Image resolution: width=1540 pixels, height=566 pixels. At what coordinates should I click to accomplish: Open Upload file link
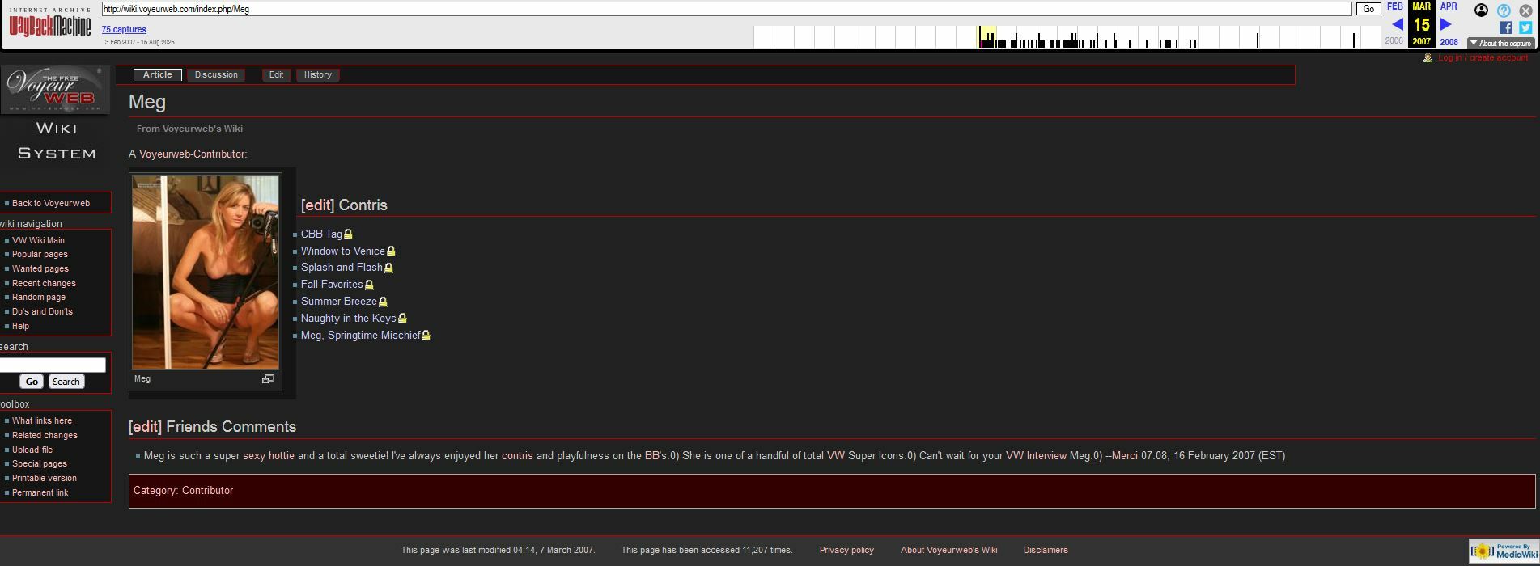point(32,450)
